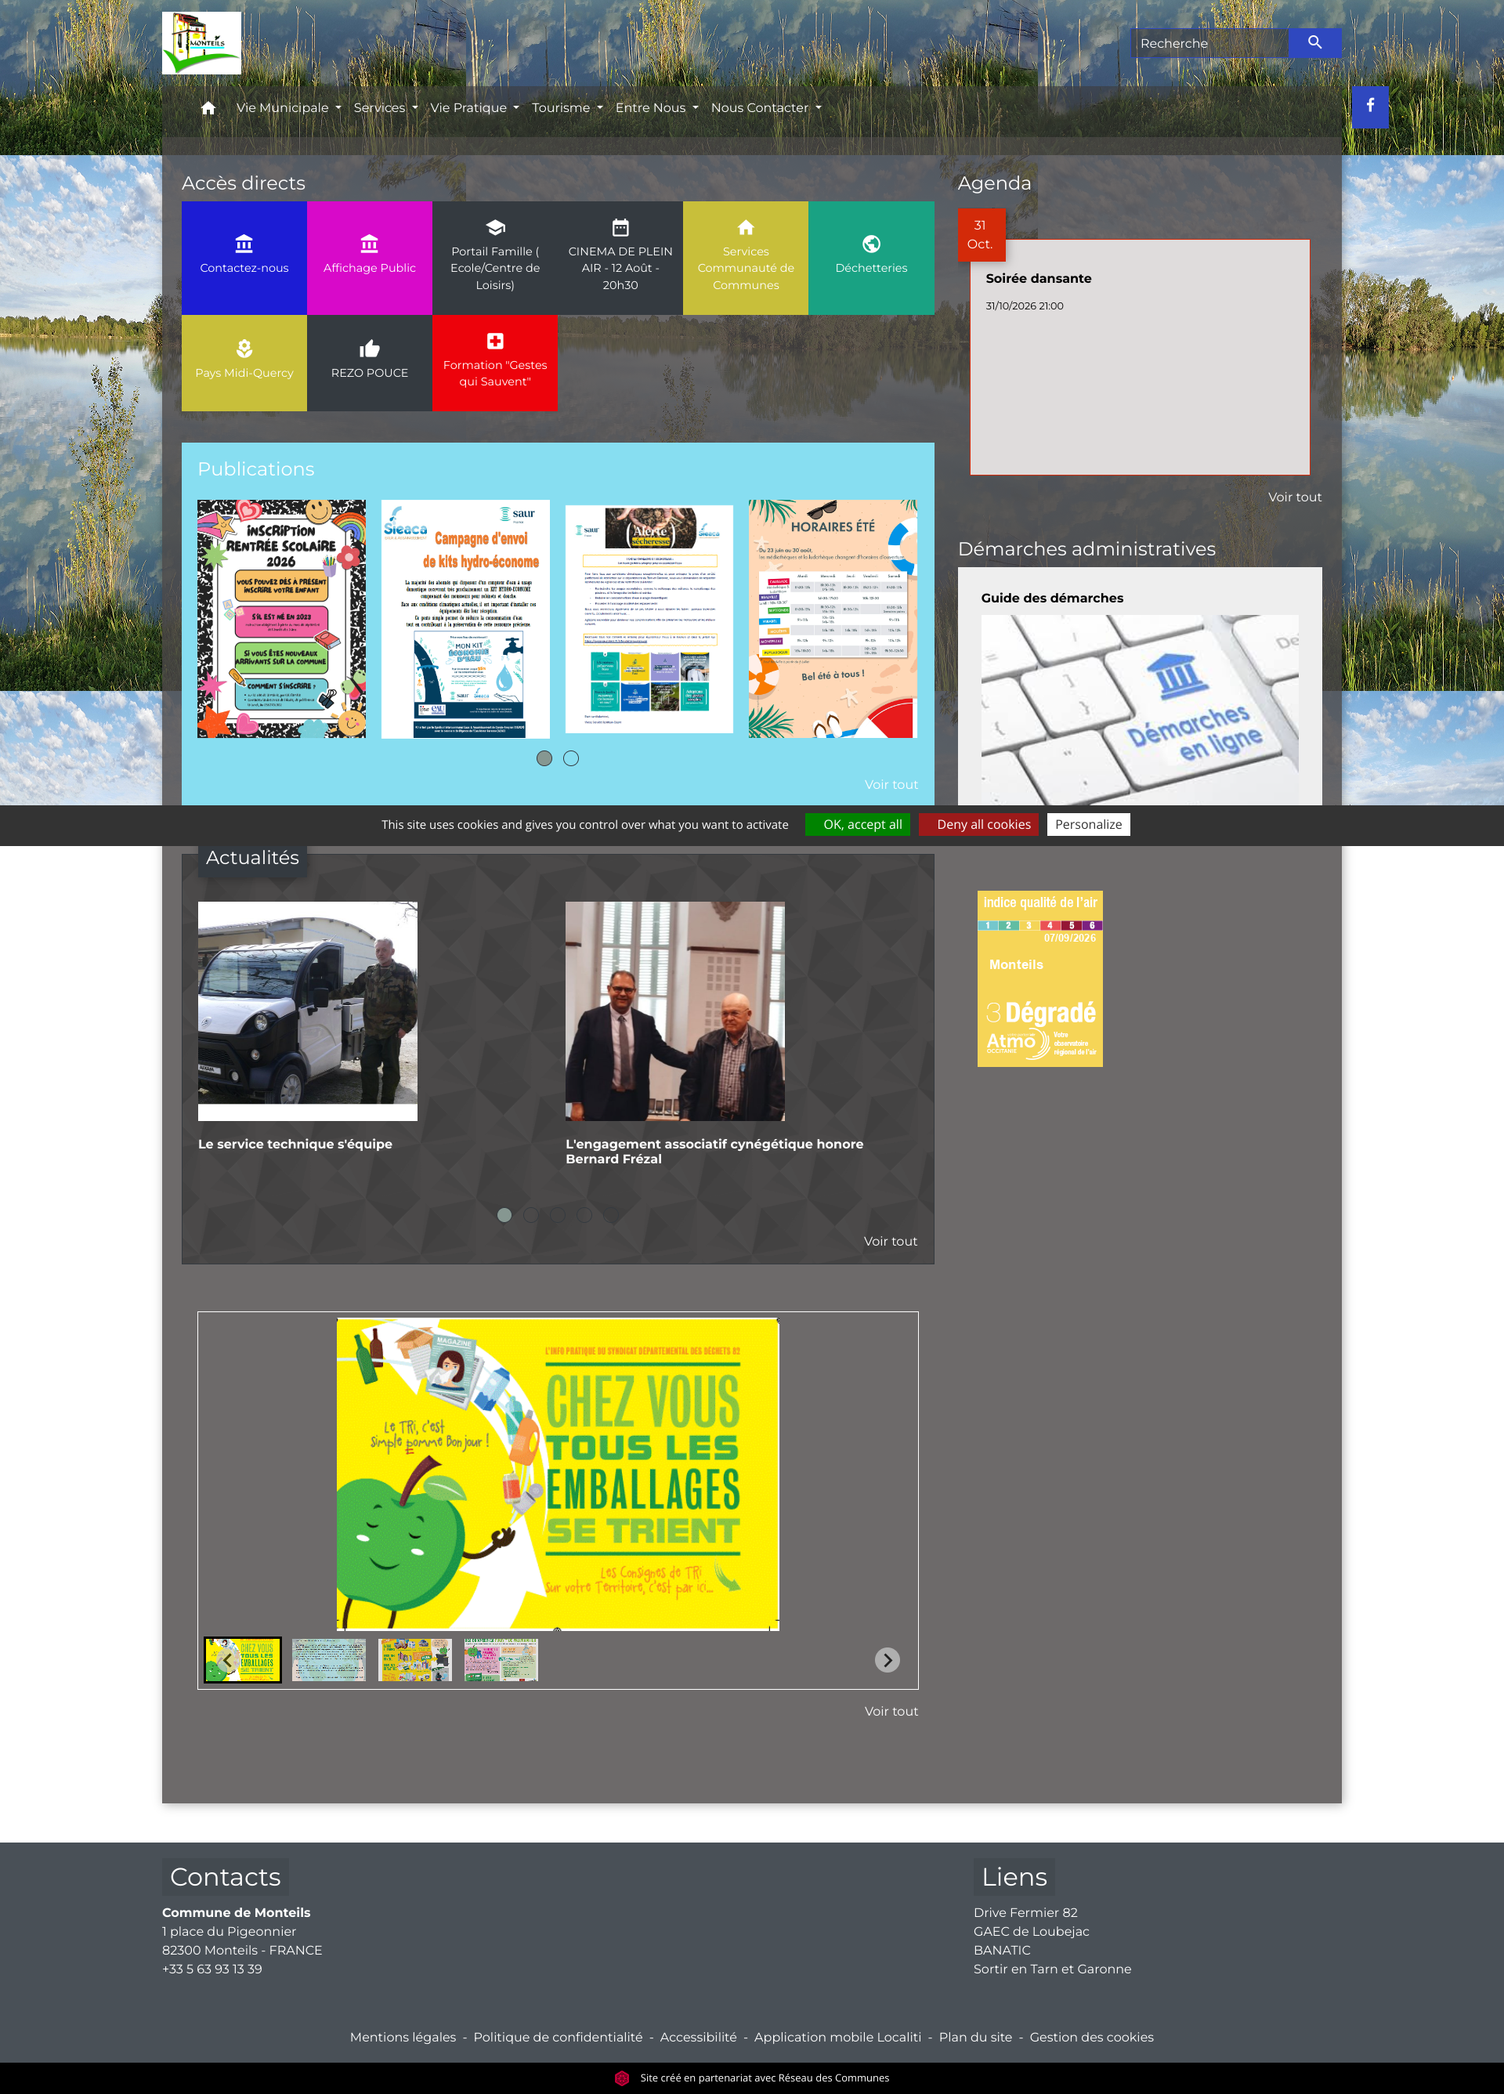Screen dimensions: 1504x2094
Task: Select first Actualités carousel dot
Action: pyautogui.click(x=504, y=1214)
